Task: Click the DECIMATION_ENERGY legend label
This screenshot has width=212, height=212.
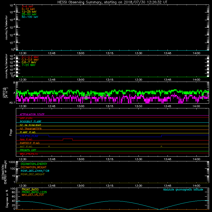Action: (x=34, y=164)
